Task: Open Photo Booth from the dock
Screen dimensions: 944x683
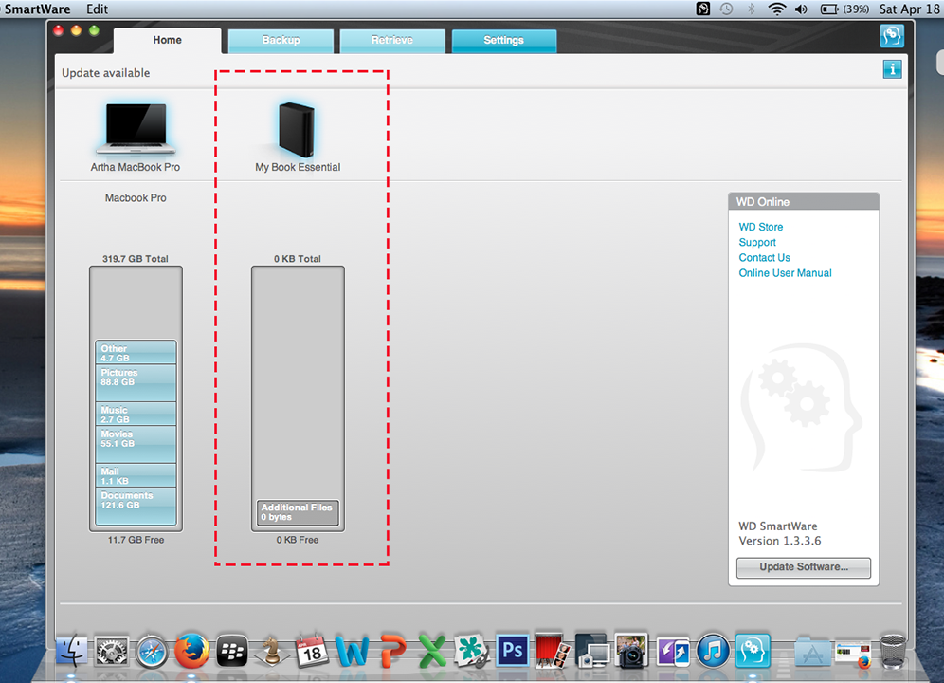Action: point(552,651)
